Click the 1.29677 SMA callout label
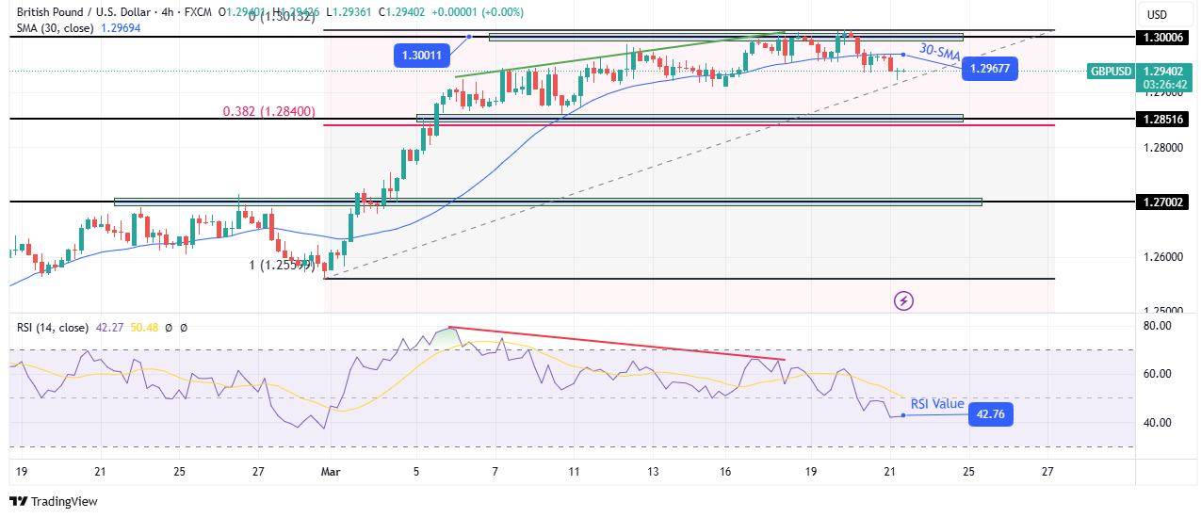Image resolution: width=1201 pixels, height=518 pixels. click(x=989, y=68)
